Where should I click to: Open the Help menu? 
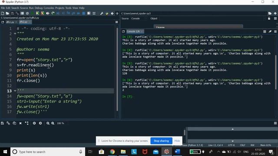point(82,8)
